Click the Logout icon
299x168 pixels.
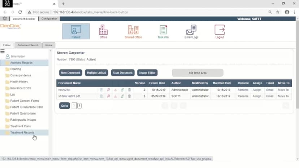220,31
